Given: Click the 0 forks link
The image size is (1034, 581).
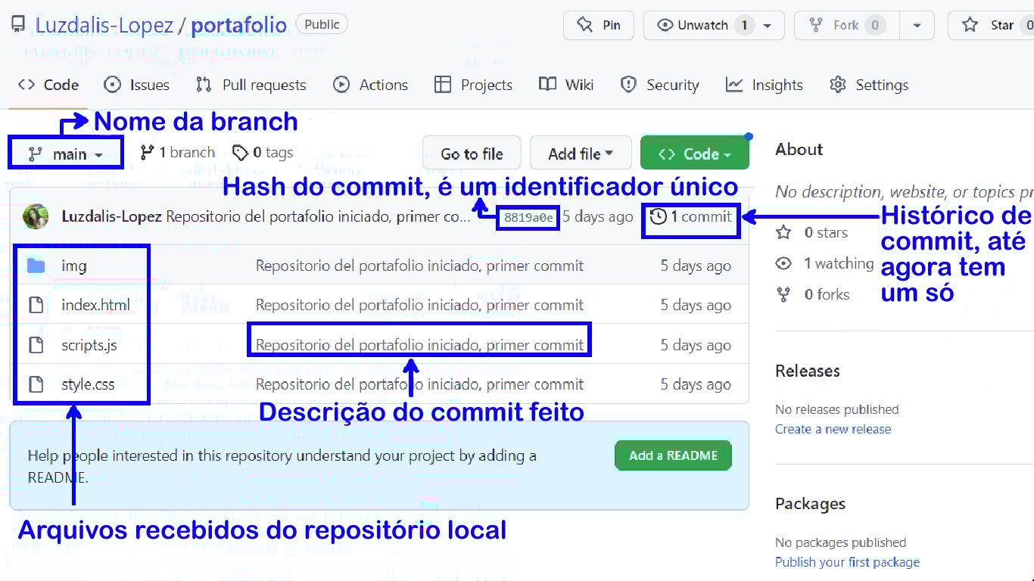Looking at the screenshot, I should 827,294.
